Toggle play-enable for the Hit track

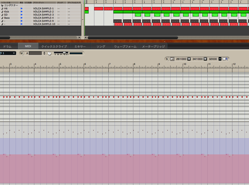click(x=22, y=8)
